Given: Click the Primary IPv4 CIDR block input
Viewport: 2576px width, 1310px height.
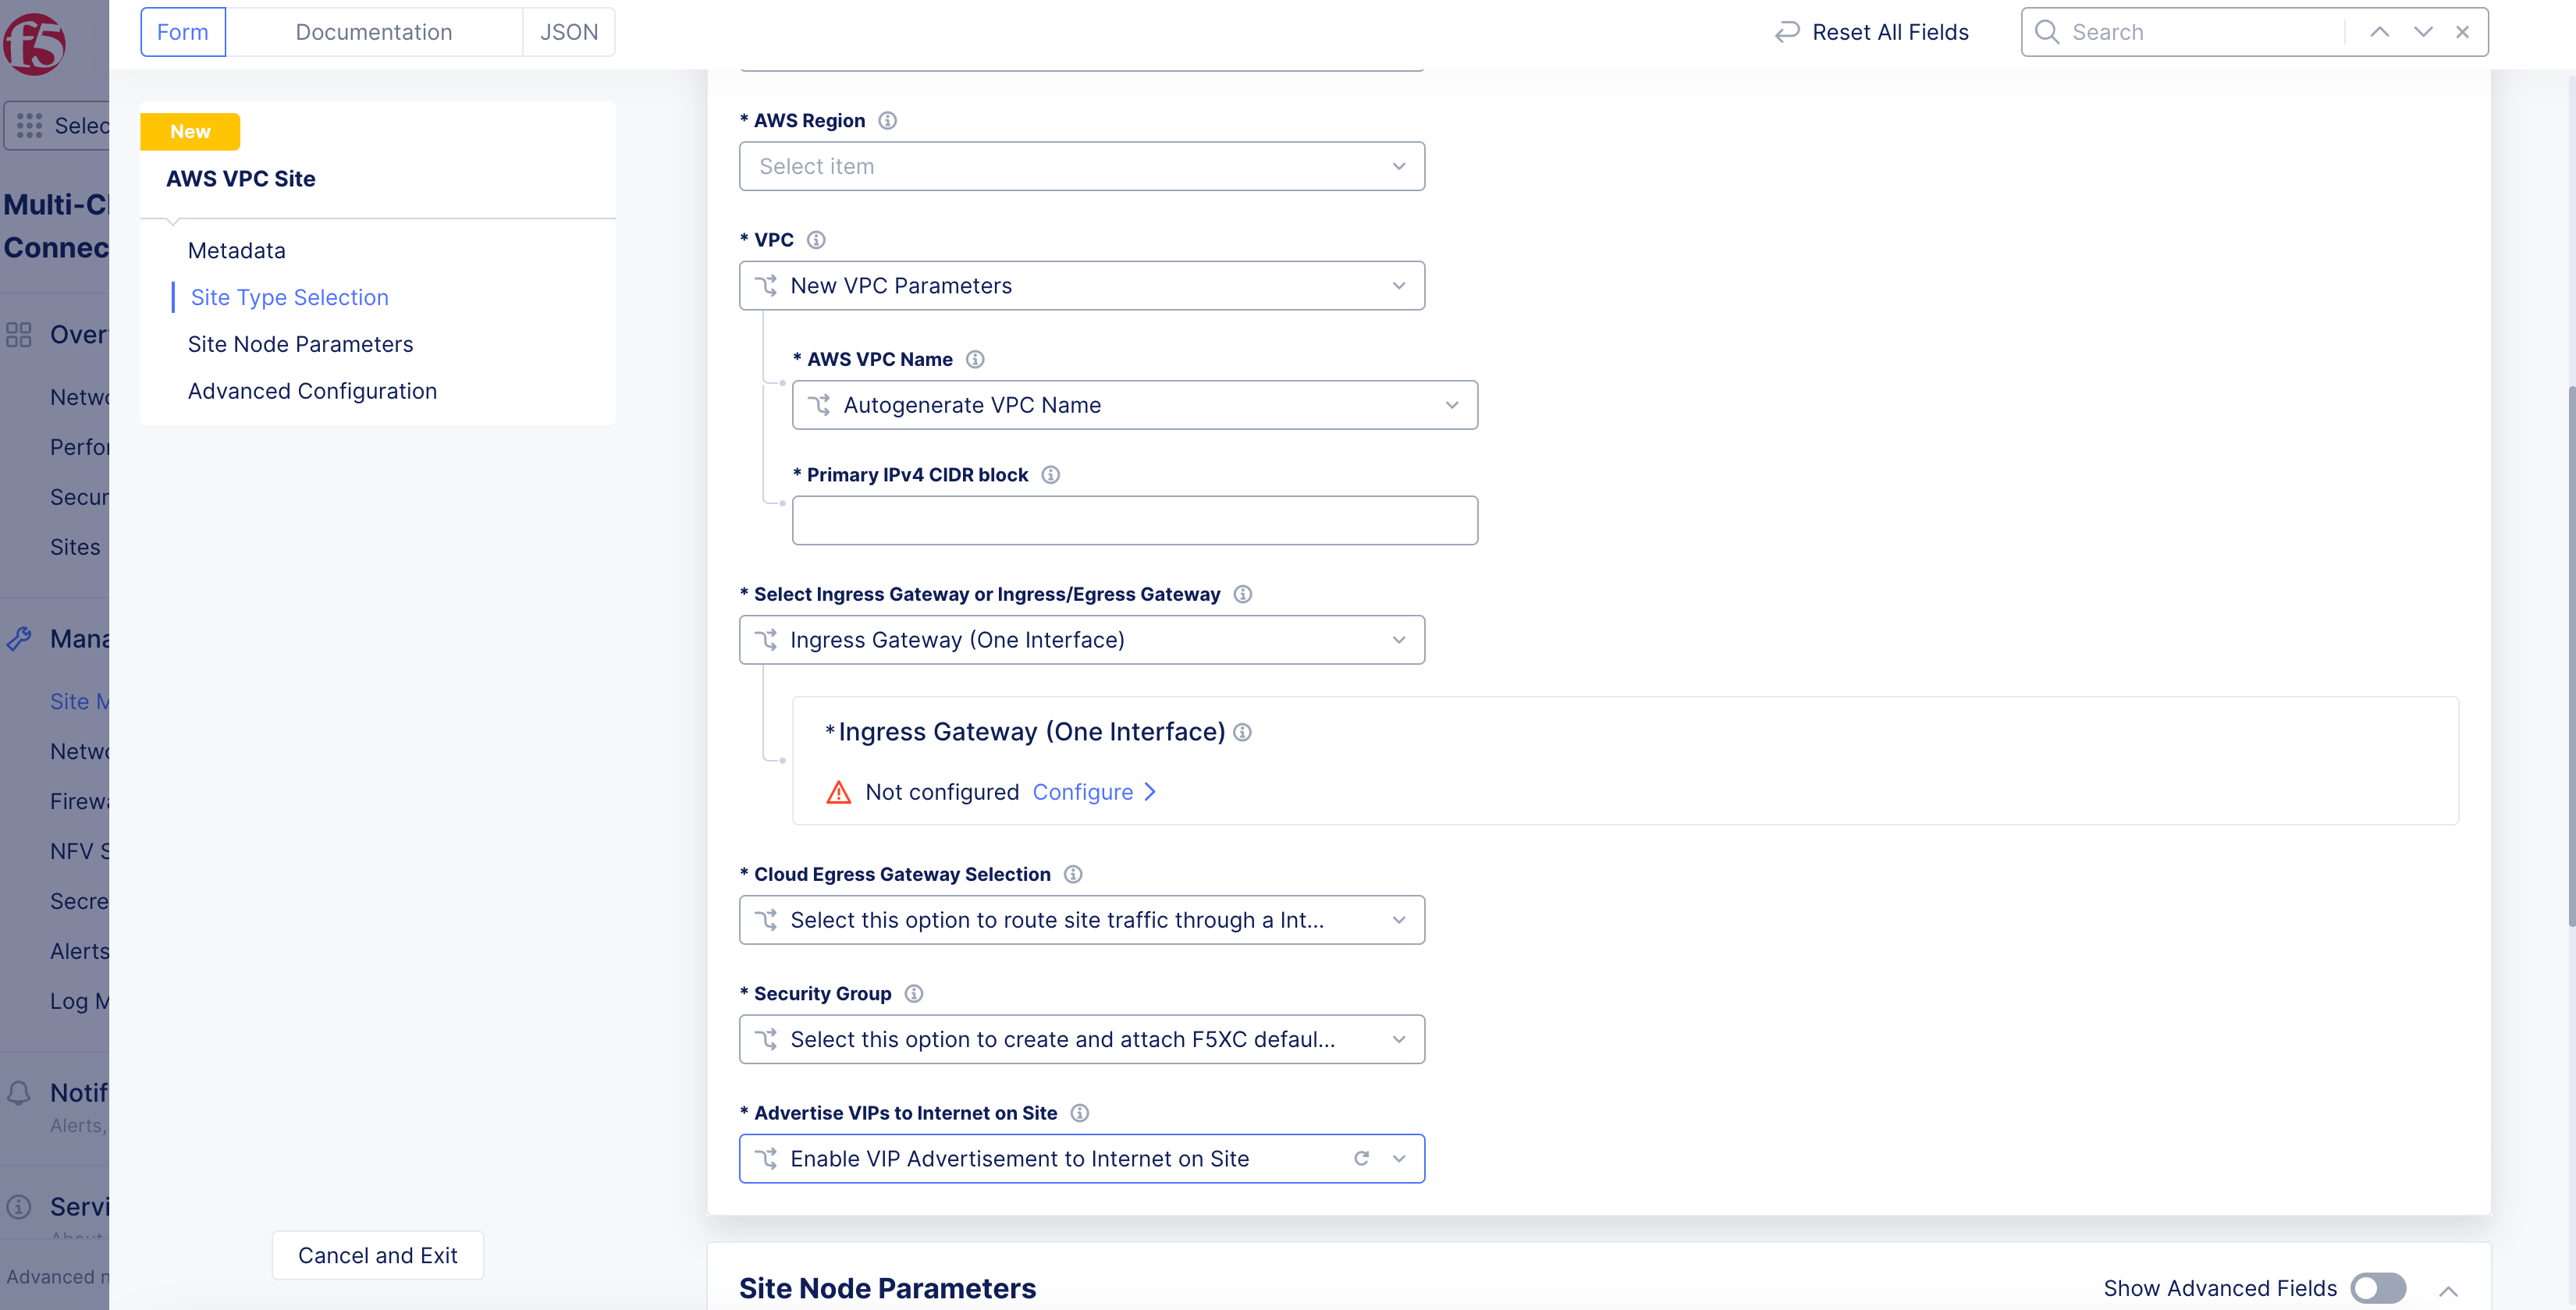Looking at the screenshot, I should pyautogui.click(x=1134, y=520).
